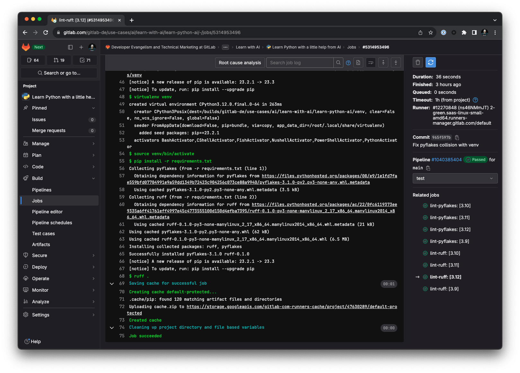Open assigned issues counter 64

tap(33, 60)
